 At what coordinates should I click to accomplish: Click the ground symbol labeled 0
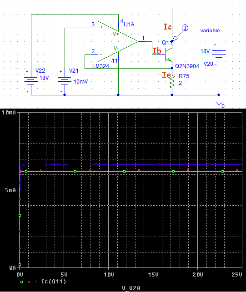click(219, 104)
